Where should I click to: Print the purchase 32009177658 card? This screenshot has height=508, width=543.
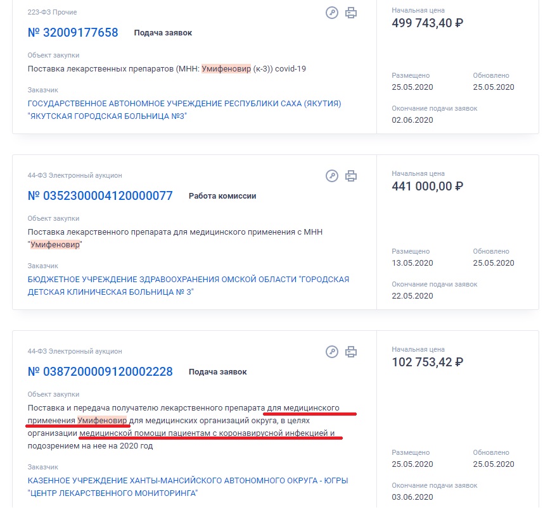(x=351, y=13)
